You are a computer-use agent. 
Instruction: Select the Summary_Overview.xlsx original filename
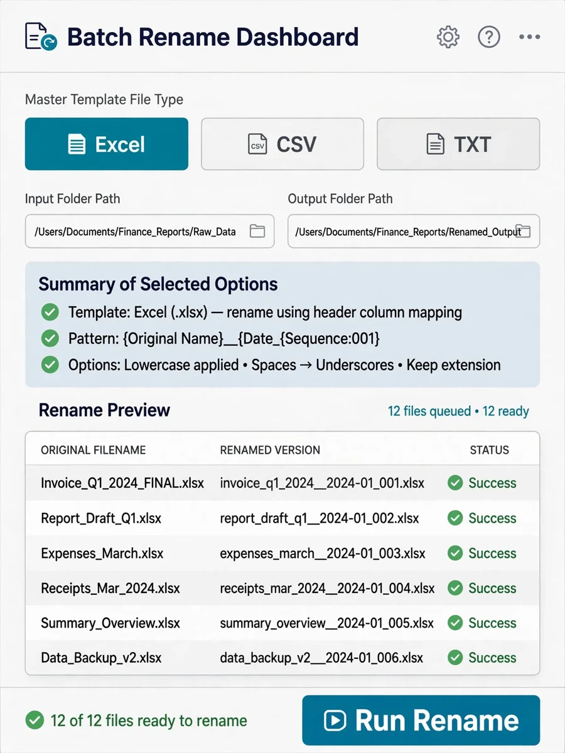pyautogui.click(x=110, y=623)
